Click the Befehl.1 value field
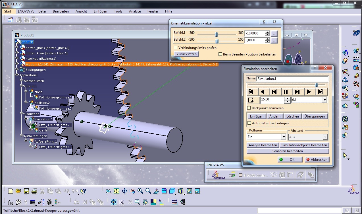Image resolution: width=362 pixels, height=214 pixels. tap(254, 33)
